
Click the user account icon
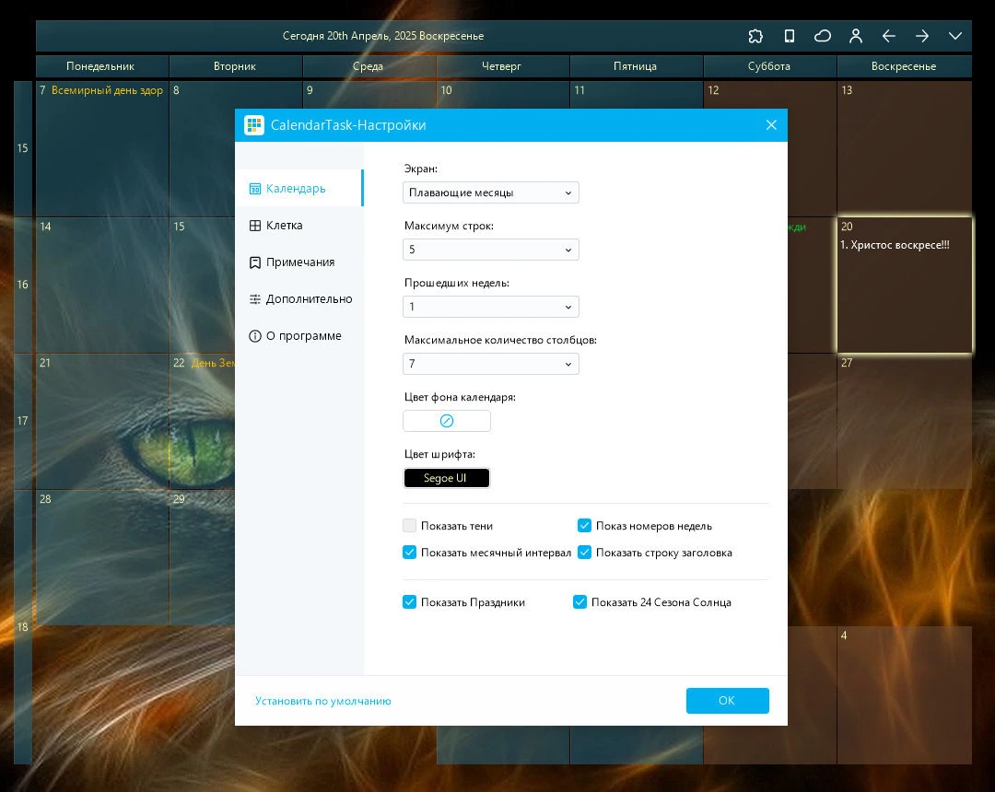[855, 36]
